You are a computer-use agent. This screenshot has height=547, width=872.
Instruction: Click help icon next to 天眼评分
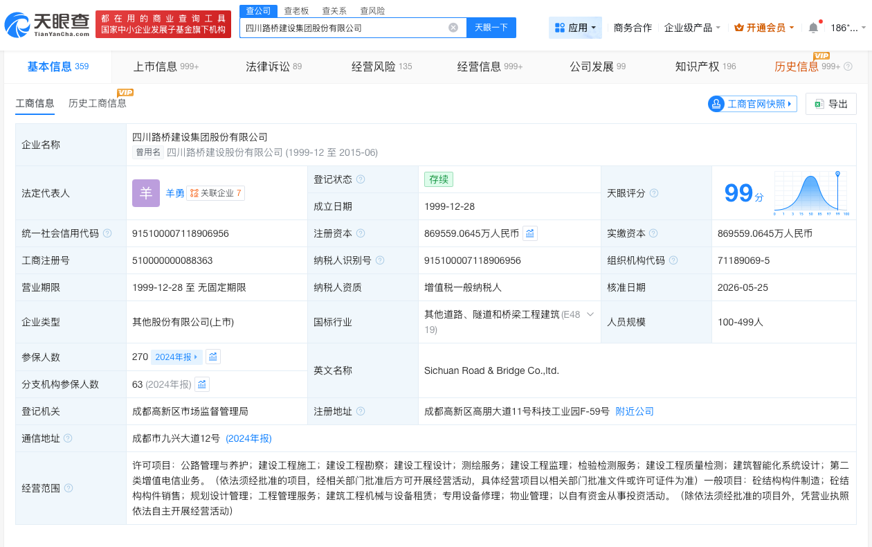click(x=654, y=193)
